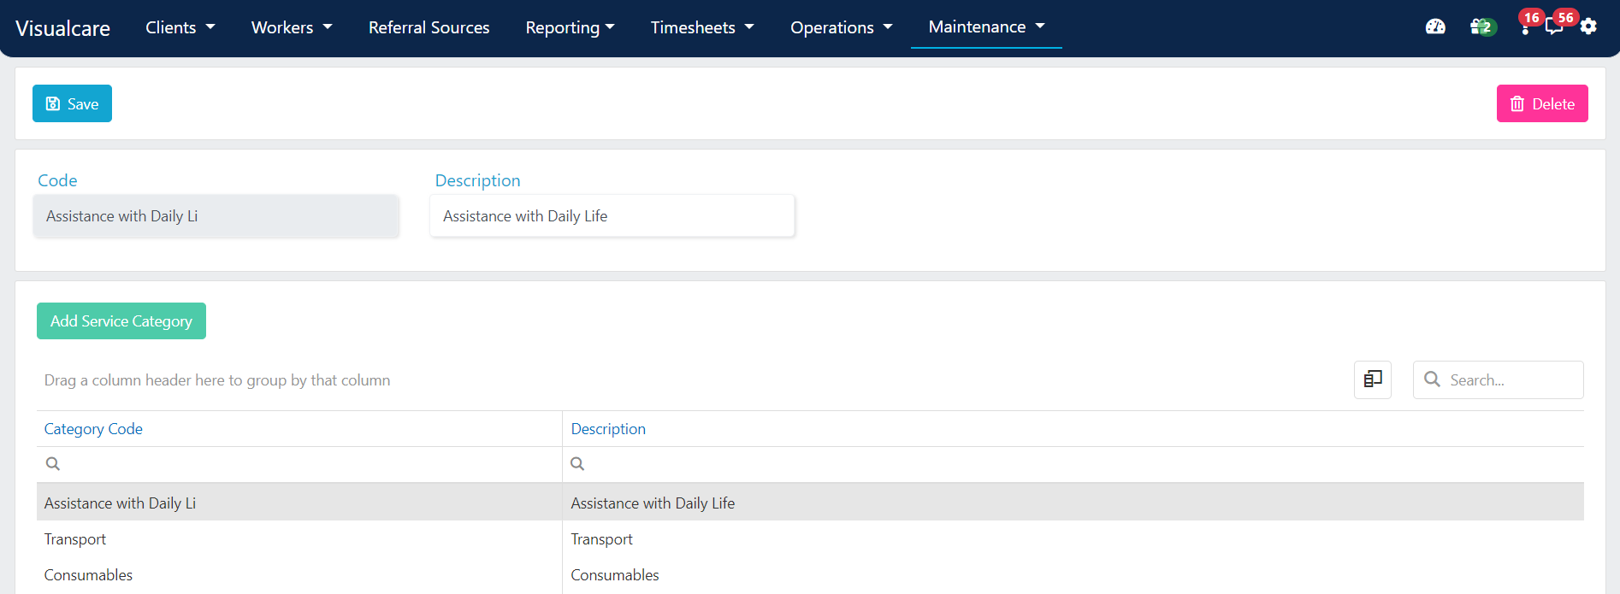The height and width of the screenshot is (594, 1620).
Task: Select 'Assistance with Daily Li' category code cell
Action: point(299,503)
